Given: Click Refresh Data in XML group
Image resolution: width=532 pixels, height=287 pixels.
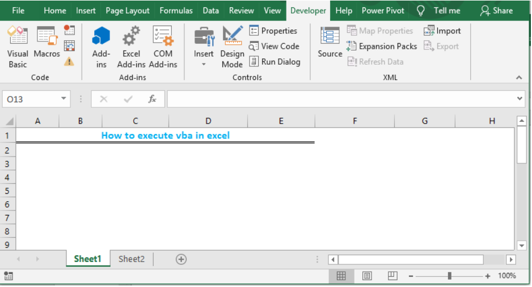Looking at the screenshot, I should point(375,62).
